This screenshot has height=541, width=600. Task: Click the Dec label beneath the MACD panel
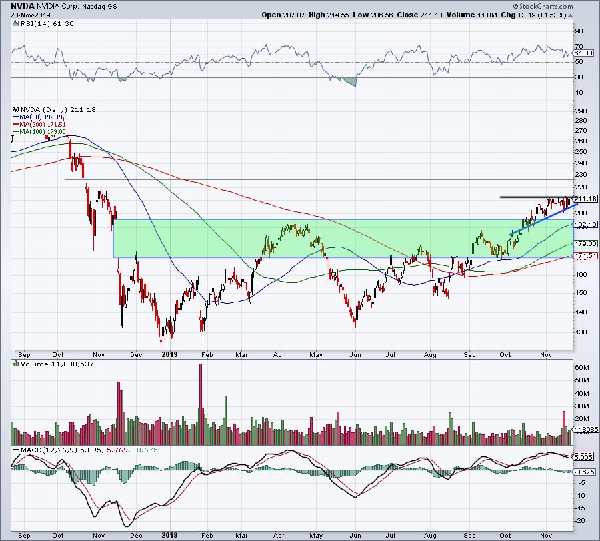[136, 535]
